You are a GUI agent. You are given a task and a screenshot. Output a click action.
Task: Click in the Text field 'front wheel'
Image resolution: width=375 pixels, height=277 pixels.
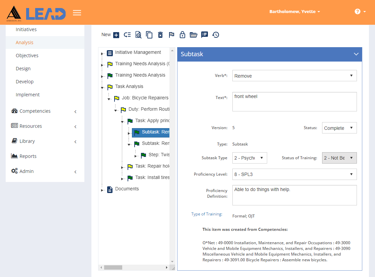pos(294,102)
